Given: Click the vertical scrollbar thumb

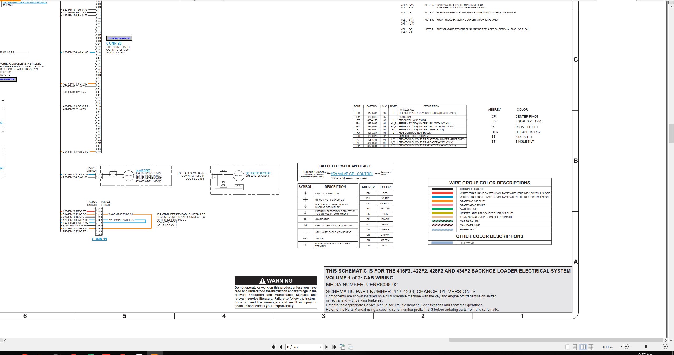Looking at the screenshot, I should click(671, 133).
